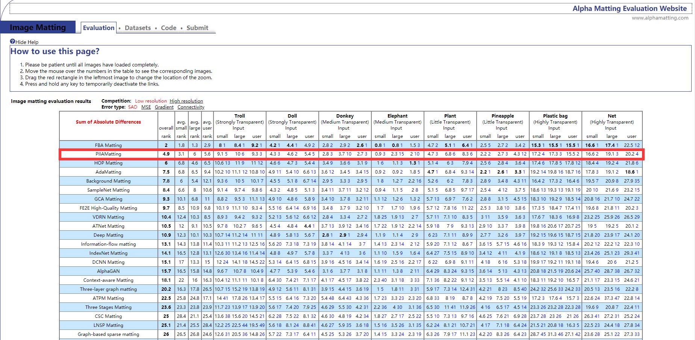The width and height of the screenshot is (695, 340).
Task: Choose the Gradient error type
Action: click(164, 107)
